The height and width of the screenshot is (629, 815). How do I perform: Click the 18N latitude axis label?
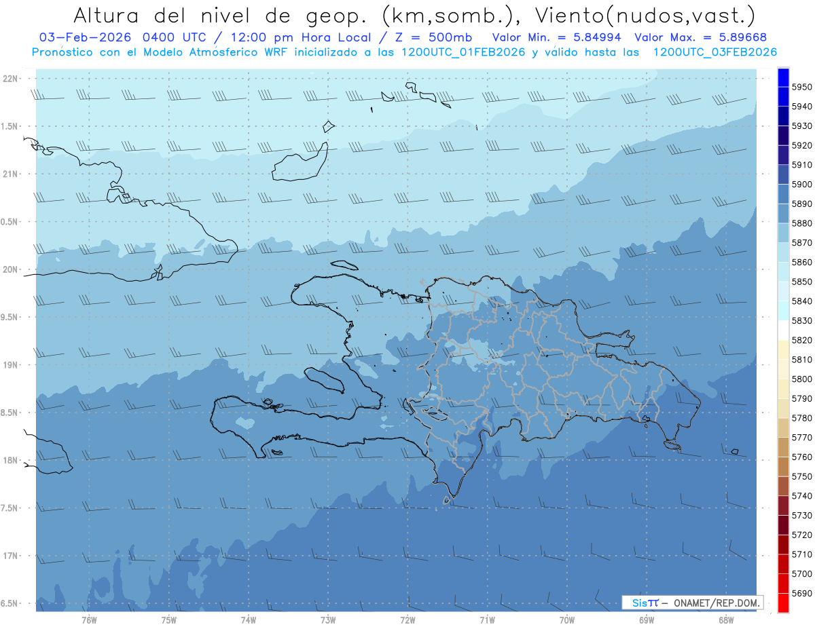[x=11, y=460]
